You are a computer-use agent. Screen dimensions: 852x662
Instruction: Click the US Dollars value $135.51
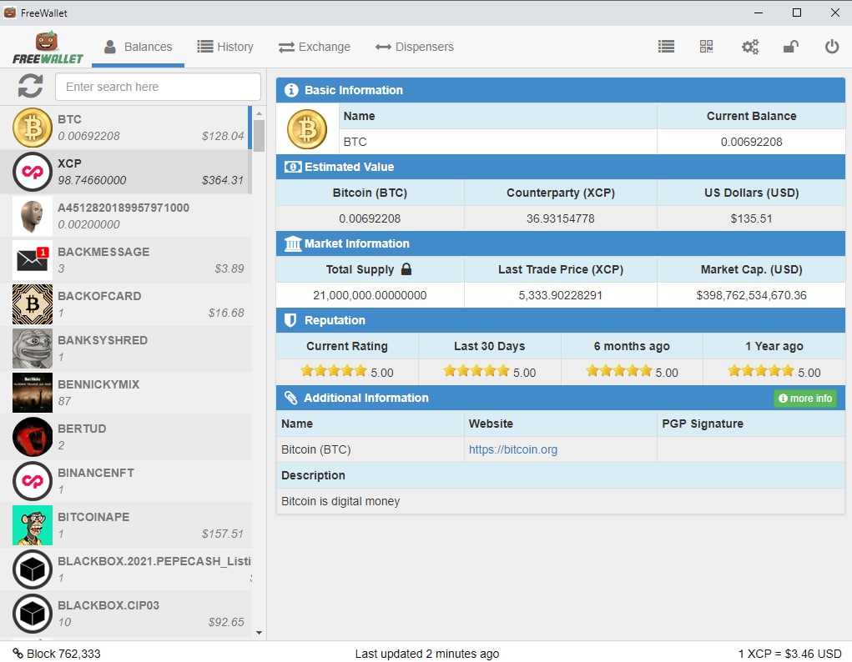(x=752, y=218)
